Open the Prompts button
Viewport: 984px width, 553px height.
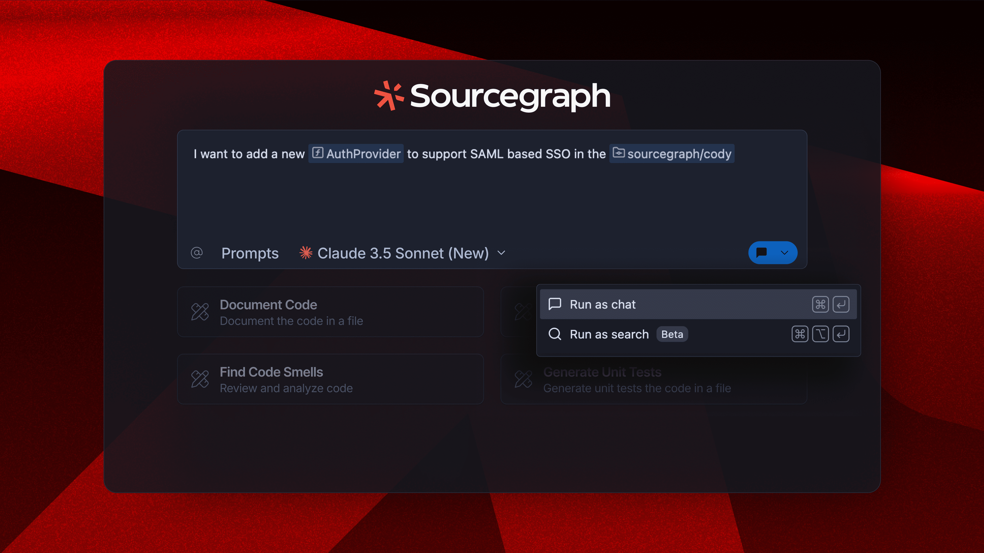[x=250, y=253]
